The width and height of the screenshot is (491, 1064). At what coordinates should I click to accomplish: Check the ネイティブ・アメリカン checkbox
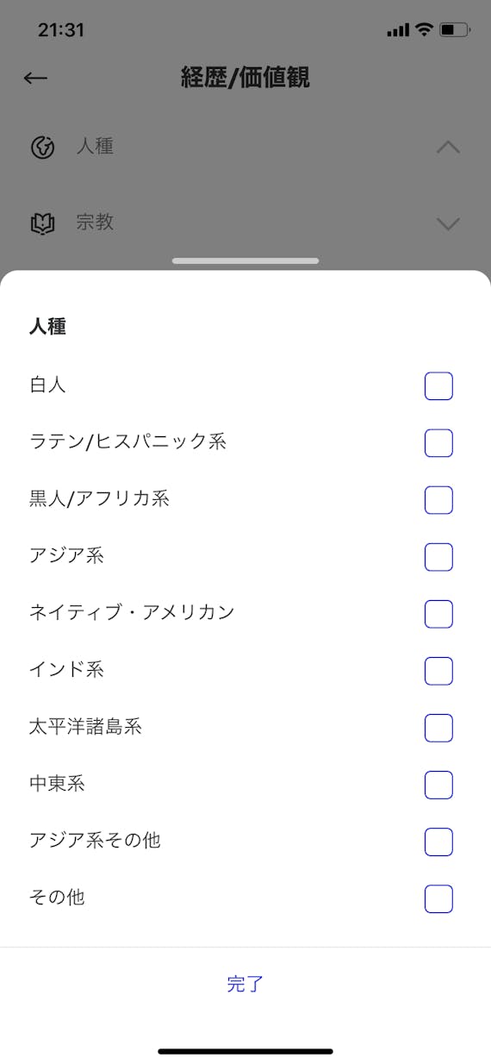click(438, 614)
